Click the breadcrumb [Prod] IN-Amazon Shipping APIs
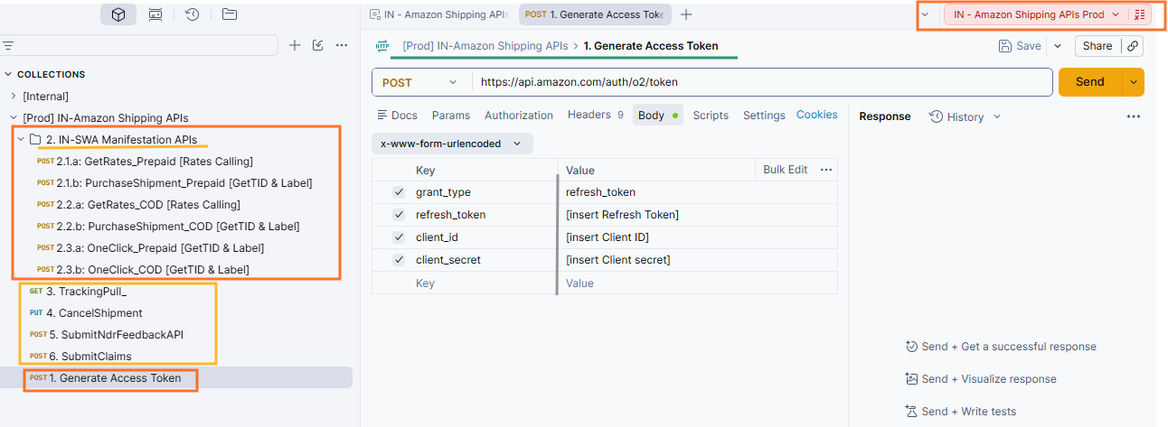The width and height of the screenshot is (1168, 427). (485, 46)
